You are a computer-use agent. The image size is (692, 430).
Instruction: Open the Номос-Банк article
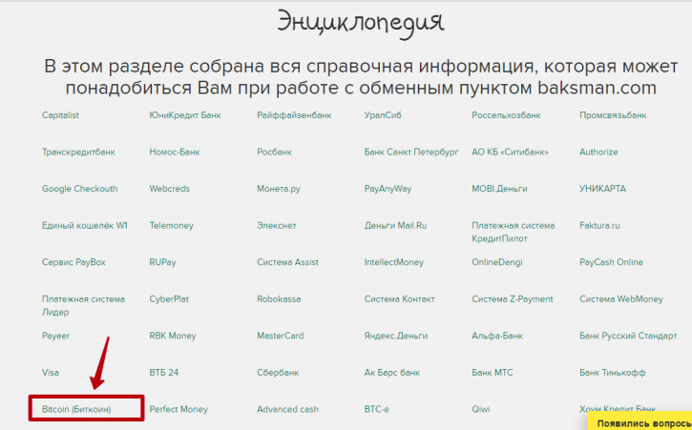[175, 153]
